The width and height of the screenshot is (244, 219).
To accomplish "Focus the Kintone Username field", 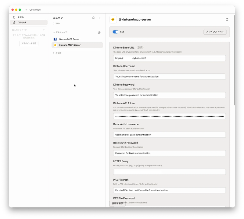I will 170,77.
